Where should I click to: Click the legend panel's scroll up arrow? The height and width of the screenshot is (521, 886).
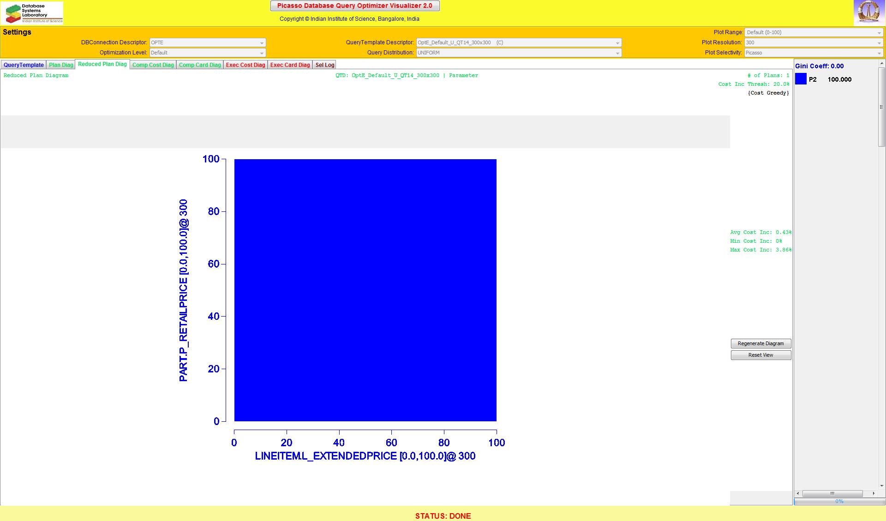click(881, 64)
